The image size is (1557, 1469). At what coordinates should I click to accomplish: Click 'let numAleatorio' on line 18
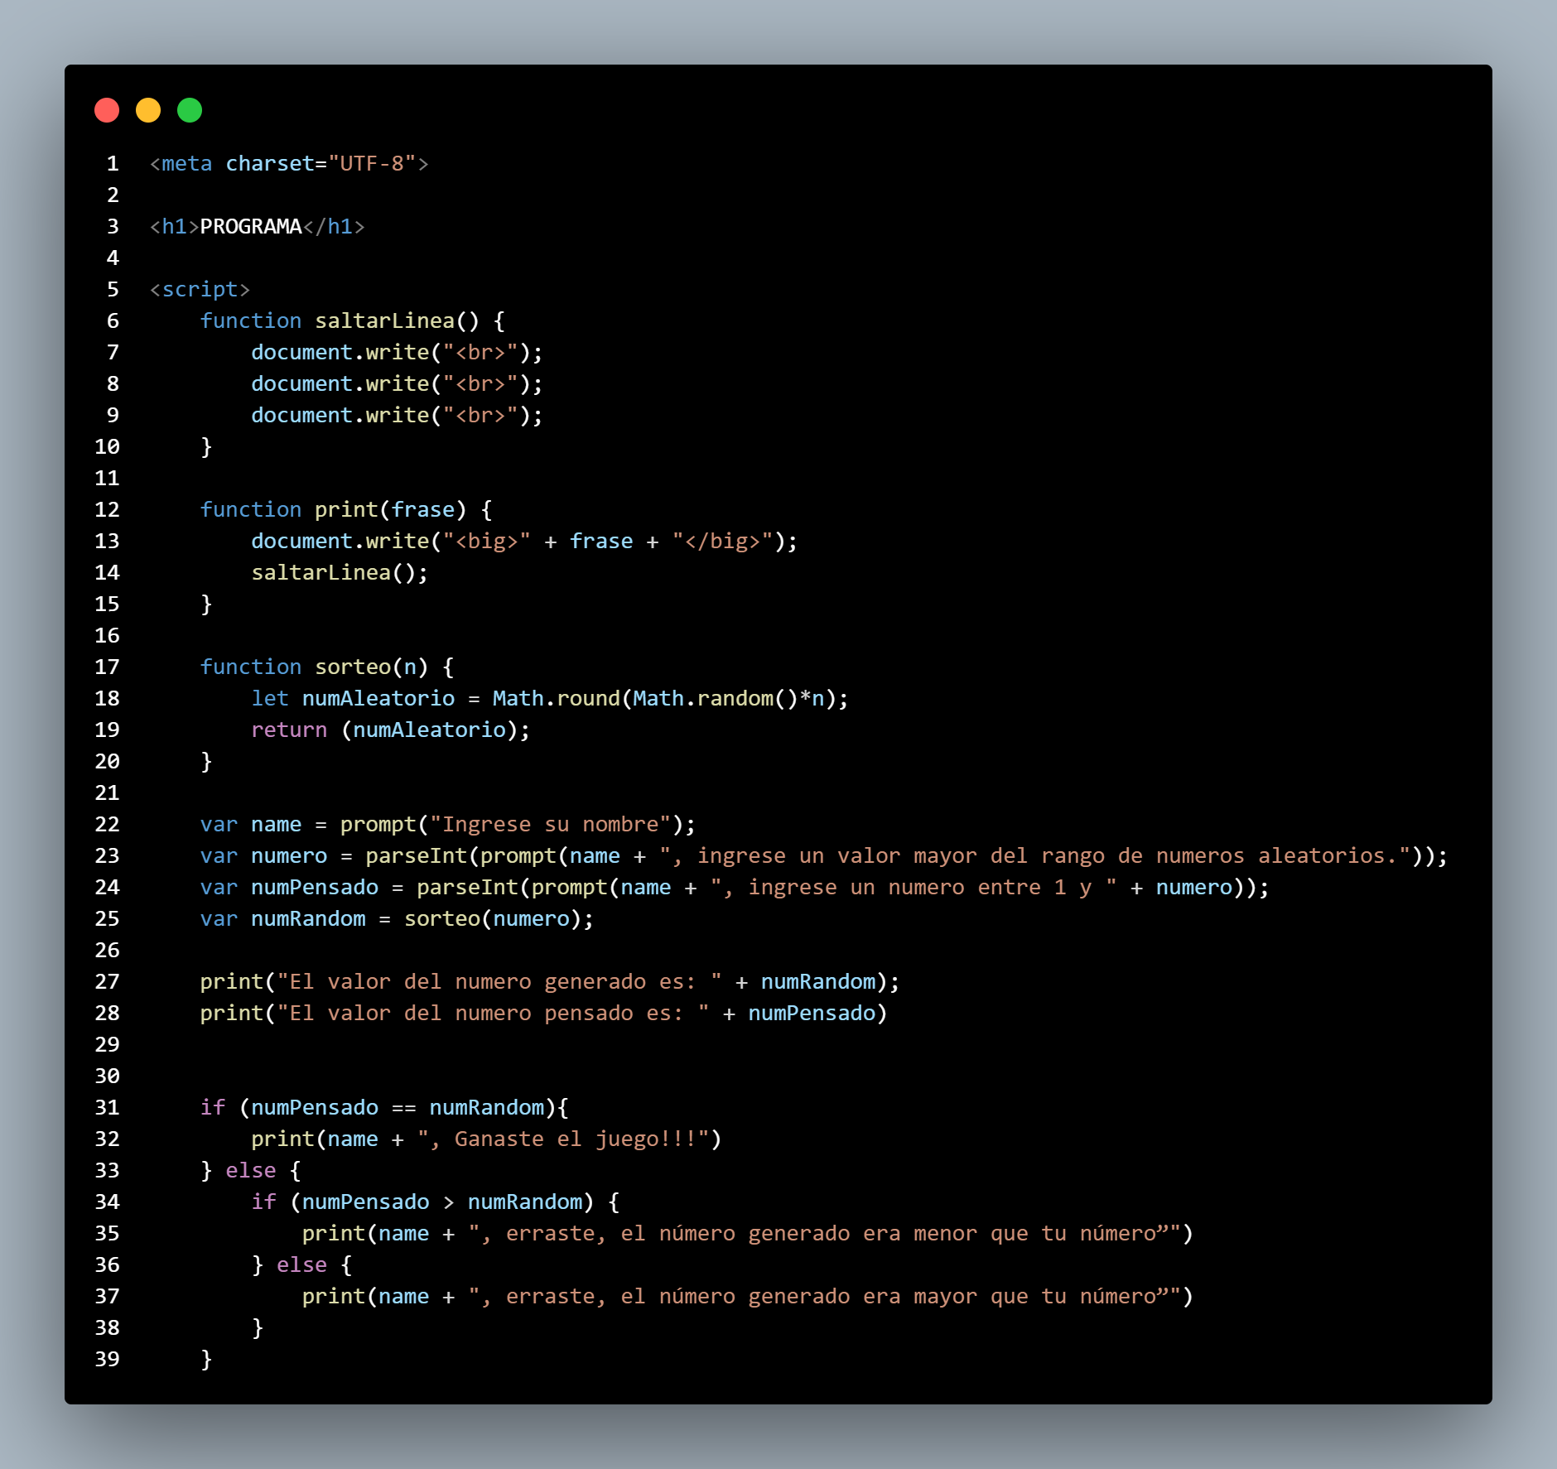(353, 699)
